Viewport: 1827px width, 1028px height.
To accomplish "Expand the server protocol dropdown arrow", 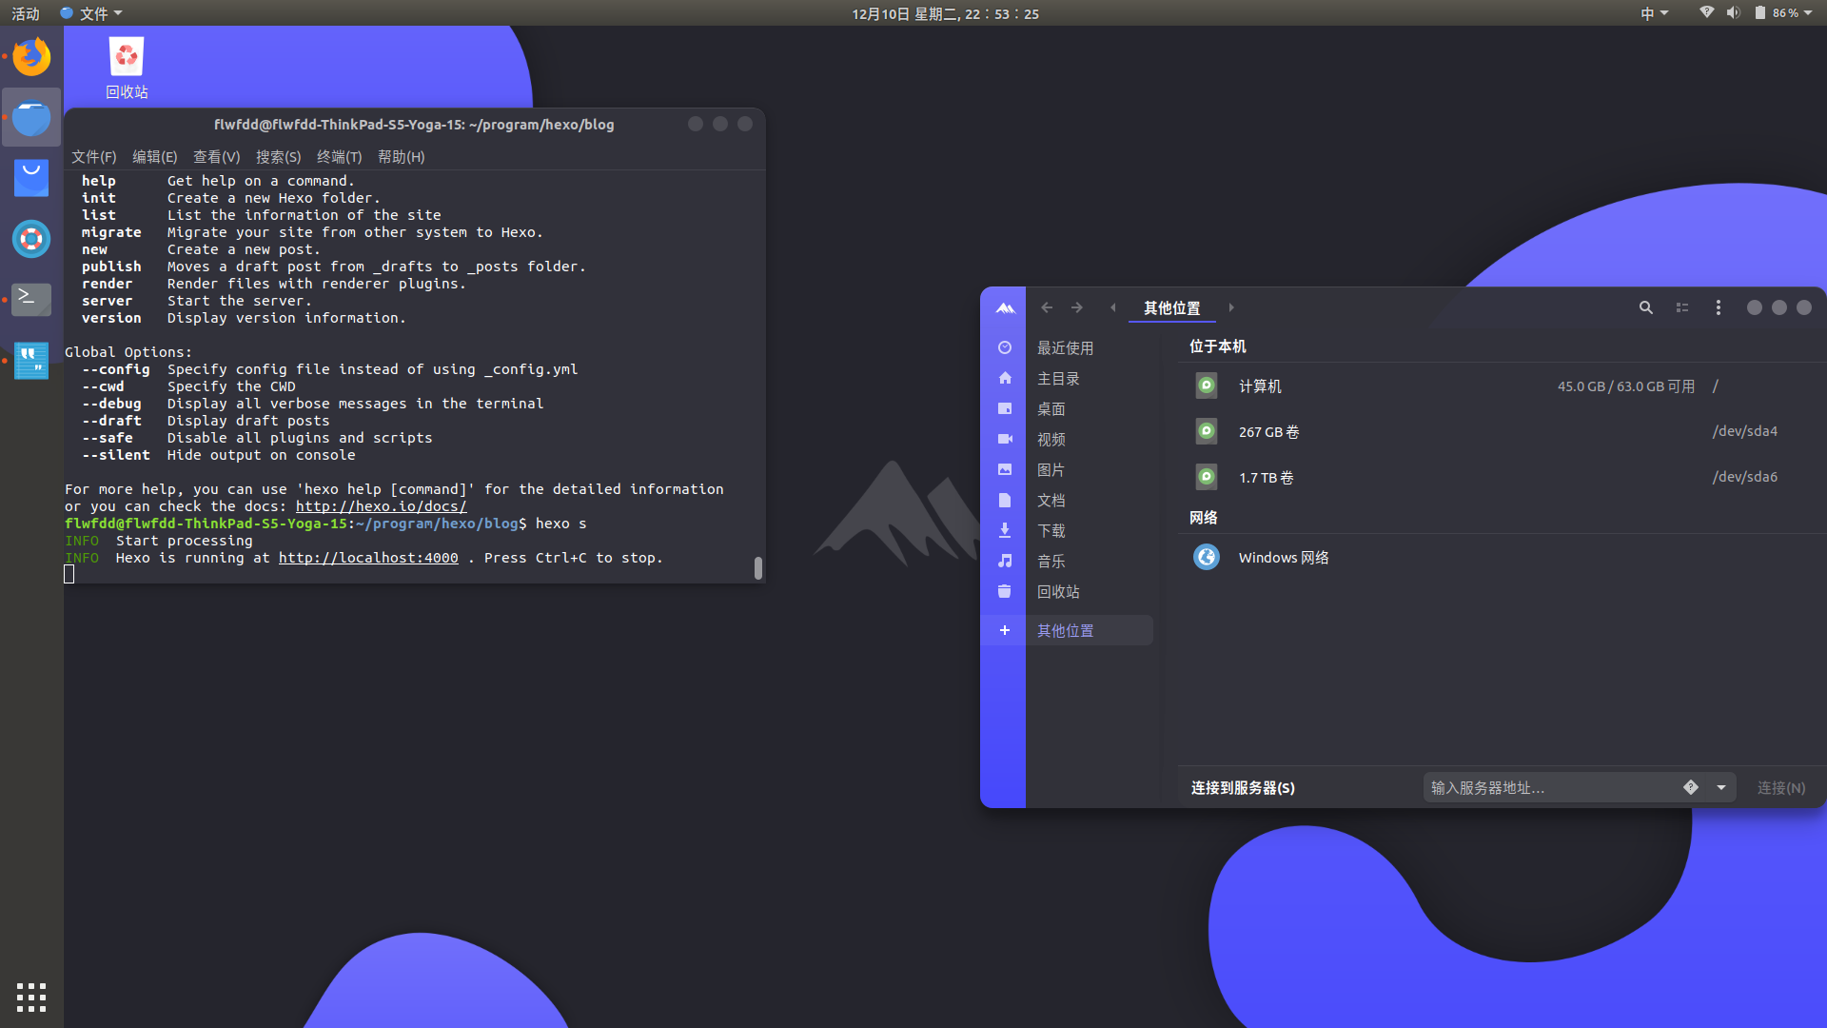I will (x=1721, y=787).
